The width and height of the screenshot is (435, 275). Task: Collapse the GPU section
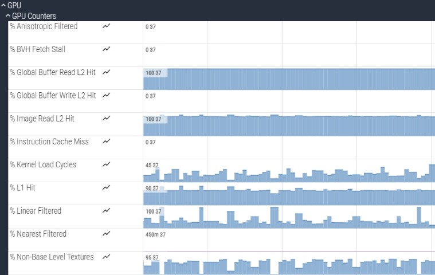(x=3, y=5)
